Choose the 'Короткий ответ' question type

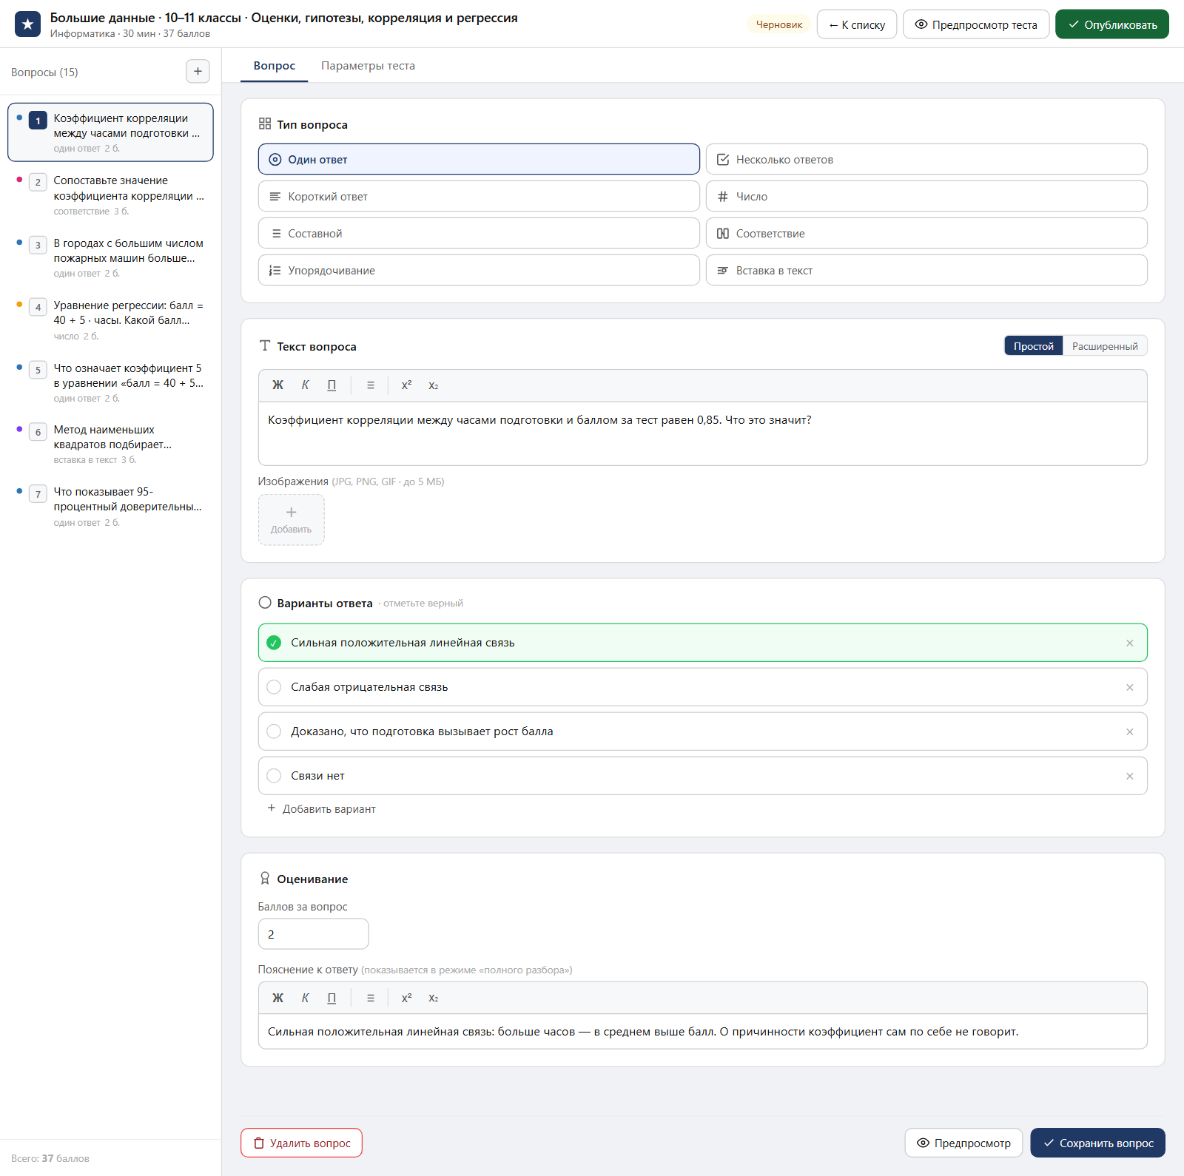coord(479,196)
